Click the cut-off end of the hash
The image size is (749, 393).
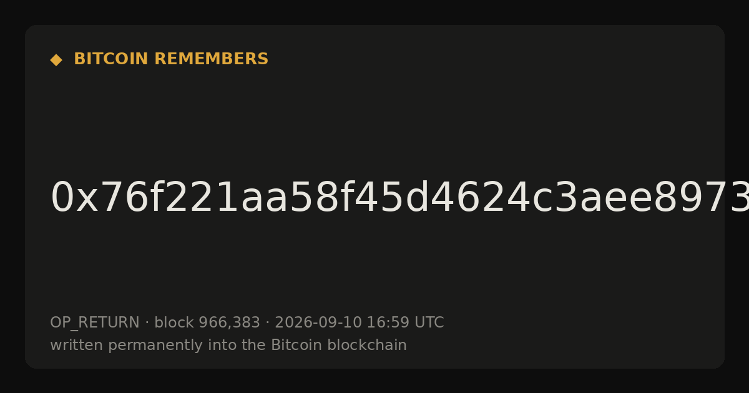point(737,198)
